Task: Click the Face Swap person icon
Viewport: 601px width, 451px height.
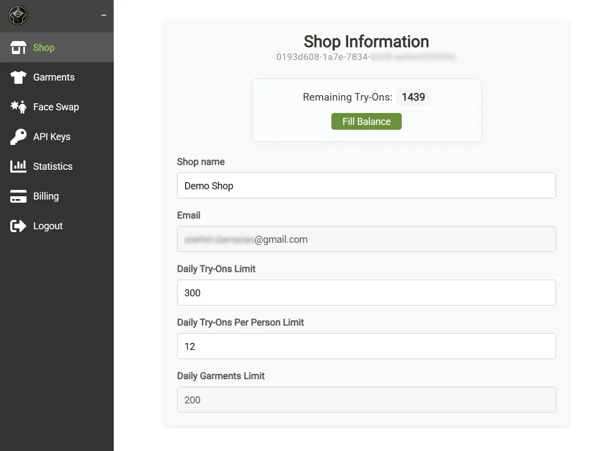Action: click(x=18, y=107)
